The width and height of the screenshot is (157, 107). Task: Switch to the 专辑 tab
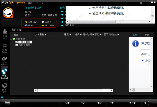click(x=147, y=35)
